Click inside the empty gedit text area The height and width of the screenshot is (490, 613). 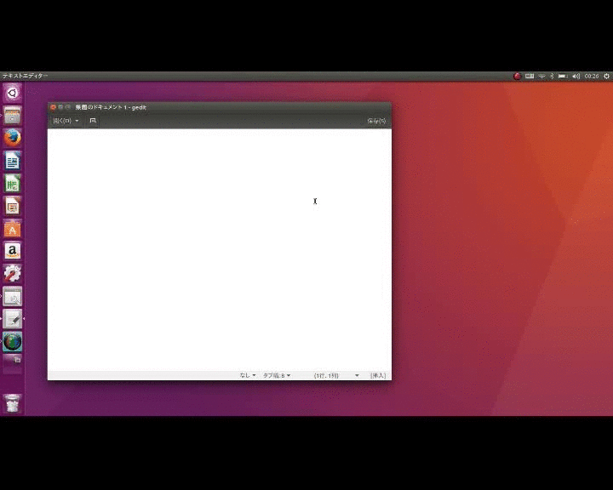pyautogui.click(x=220, y=250)
